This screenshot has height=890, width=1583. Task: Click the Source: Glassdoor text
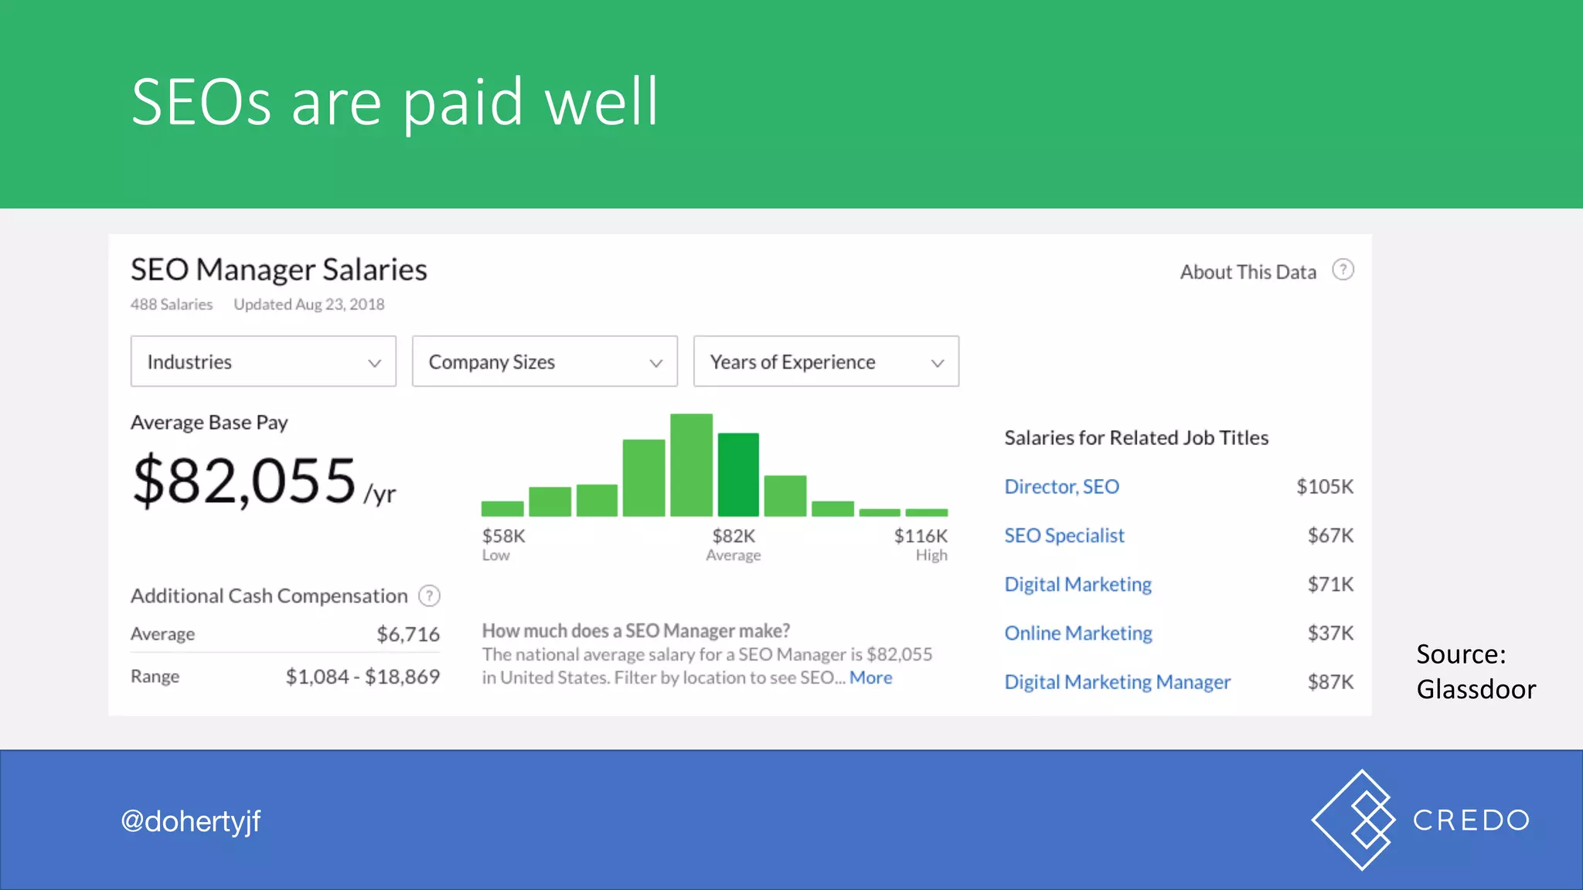1476,671
